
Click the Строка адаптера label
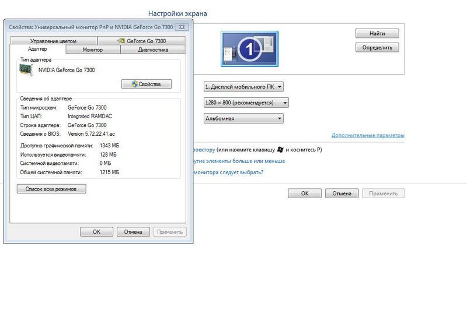(x=40, y=125)
